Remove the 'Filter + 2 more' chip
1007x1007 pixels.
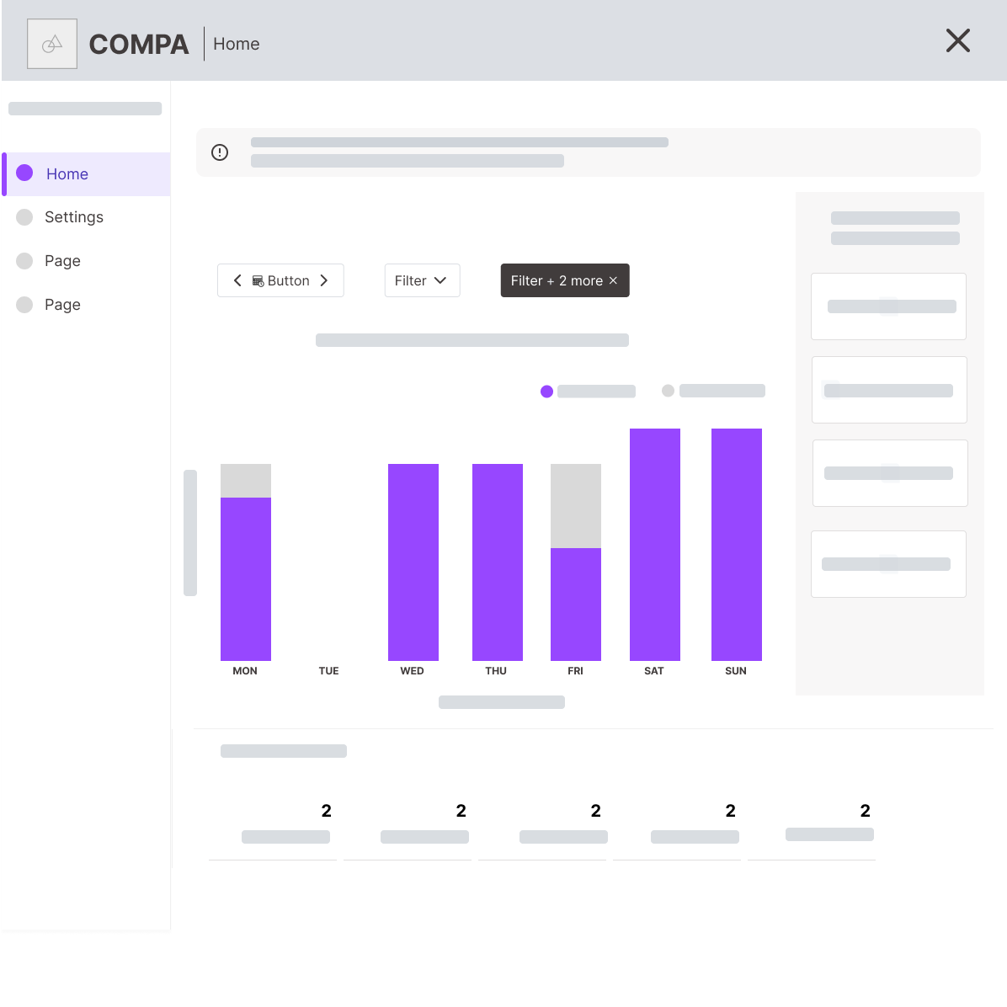coord(613,280)
